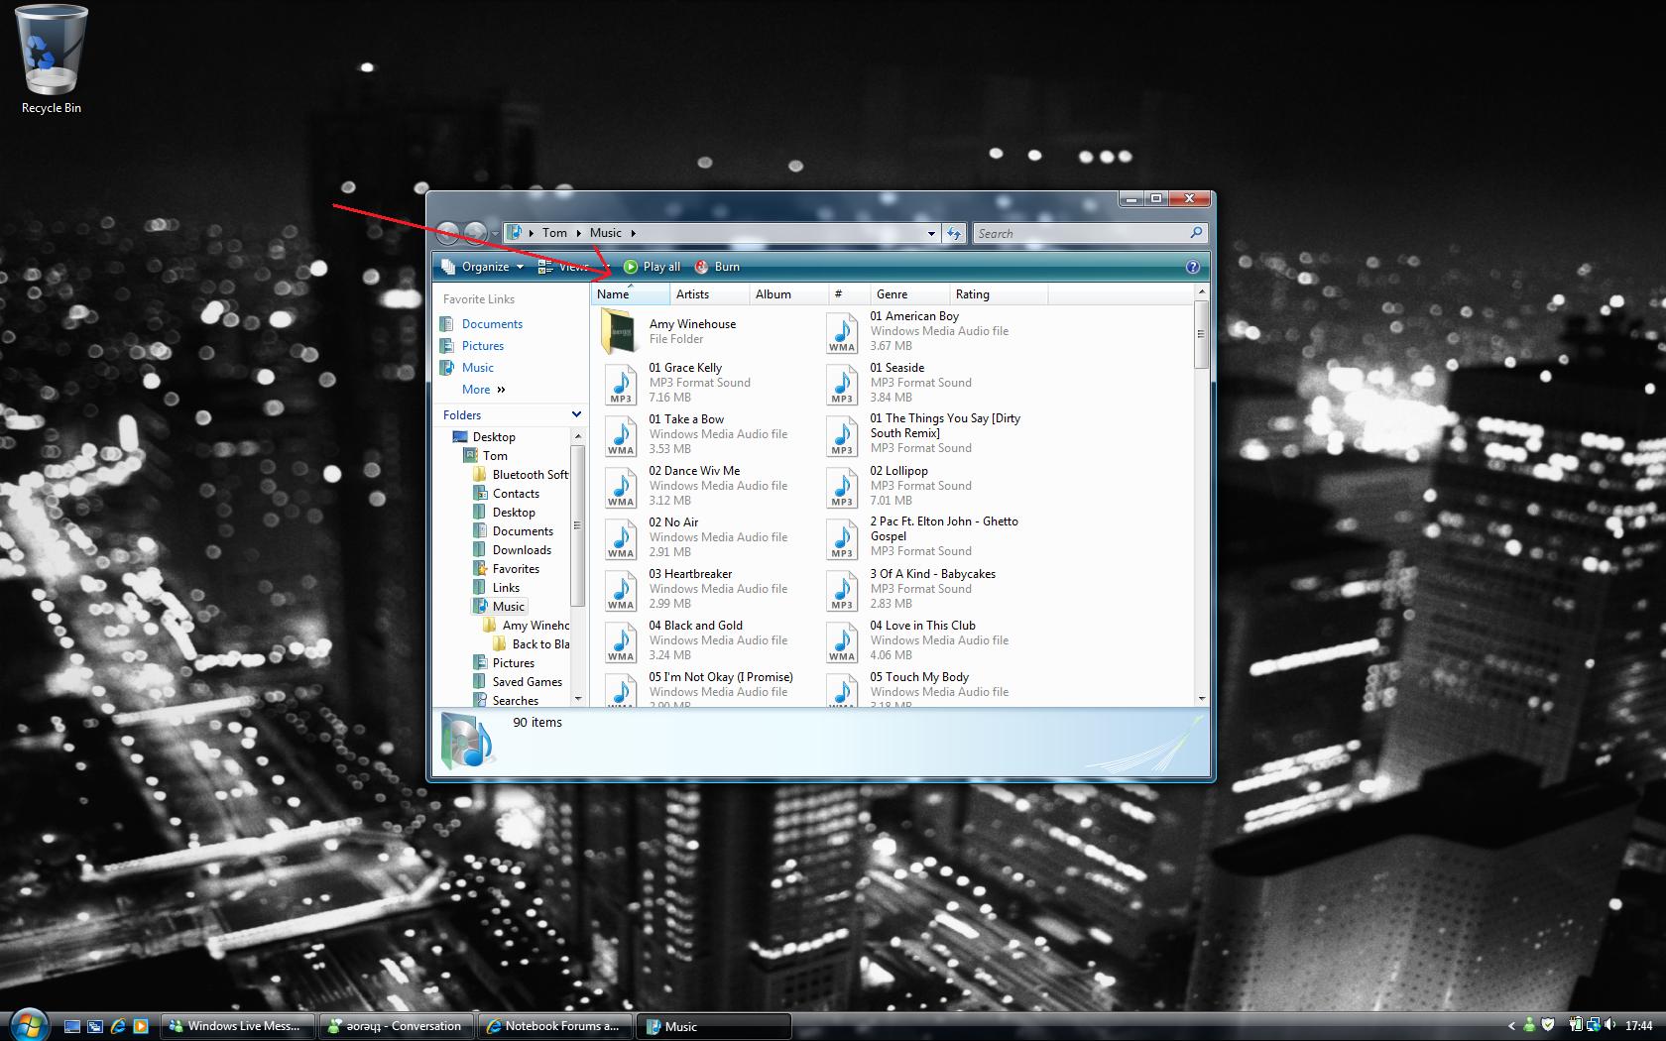Open the address bar history dropdown

(931, 233)
